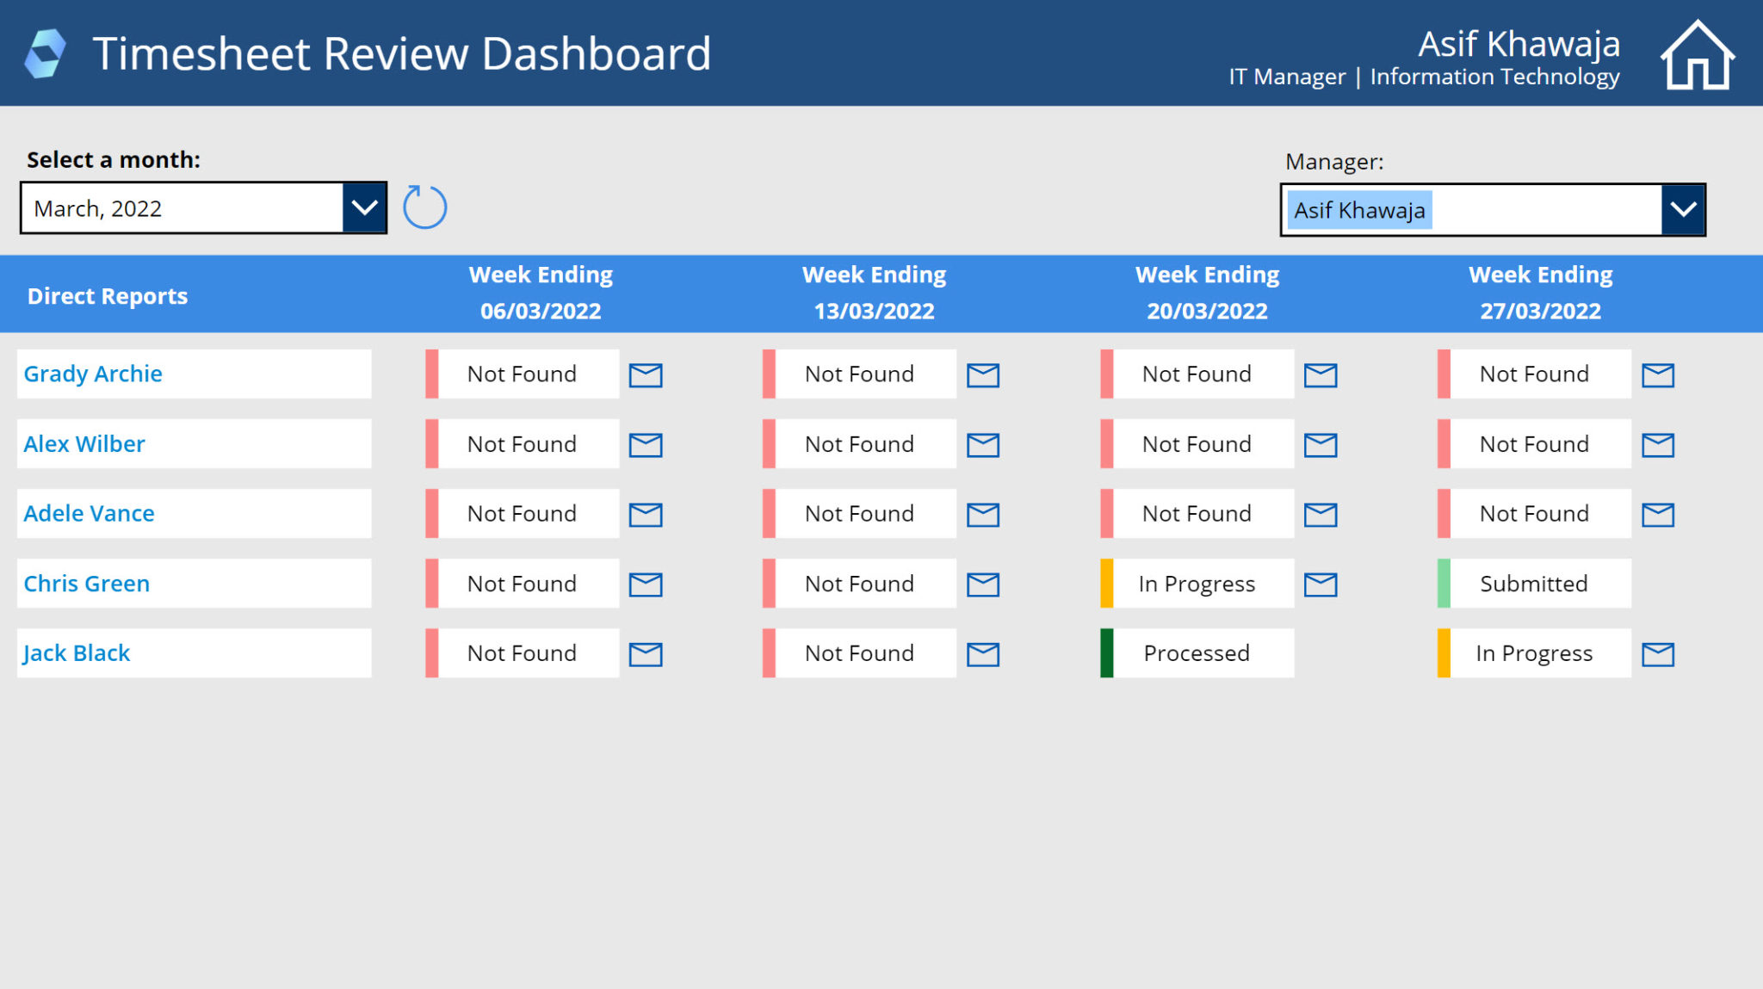
Task: Click the yellow In Progress status for Chris Green
Action: (x=1196, y=583)
